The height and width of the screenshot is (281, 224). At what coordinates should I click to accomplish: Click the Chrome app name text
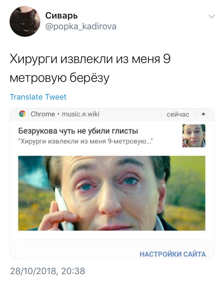coord(43,114)
